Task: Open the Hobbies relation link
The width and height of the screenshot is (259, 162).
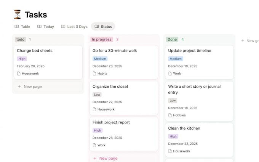Action: pos(179,115)
